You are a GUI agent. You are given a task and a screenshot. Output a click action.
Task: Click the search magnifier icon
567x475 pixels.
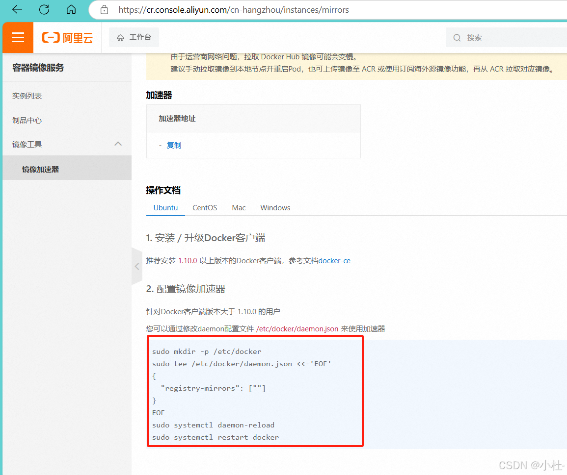pyautogui.click(x=457, y=38)
